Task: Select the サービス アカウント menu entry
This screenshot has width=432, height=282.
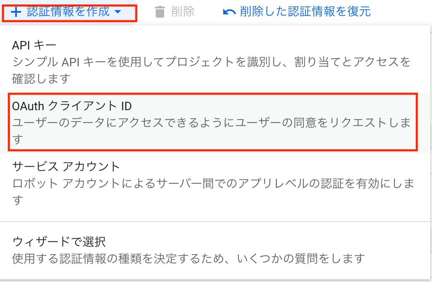Action: point(66,166)
